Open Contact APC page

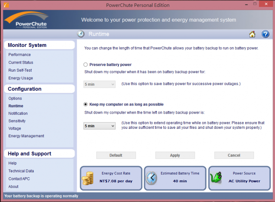(x=19, y=179)
